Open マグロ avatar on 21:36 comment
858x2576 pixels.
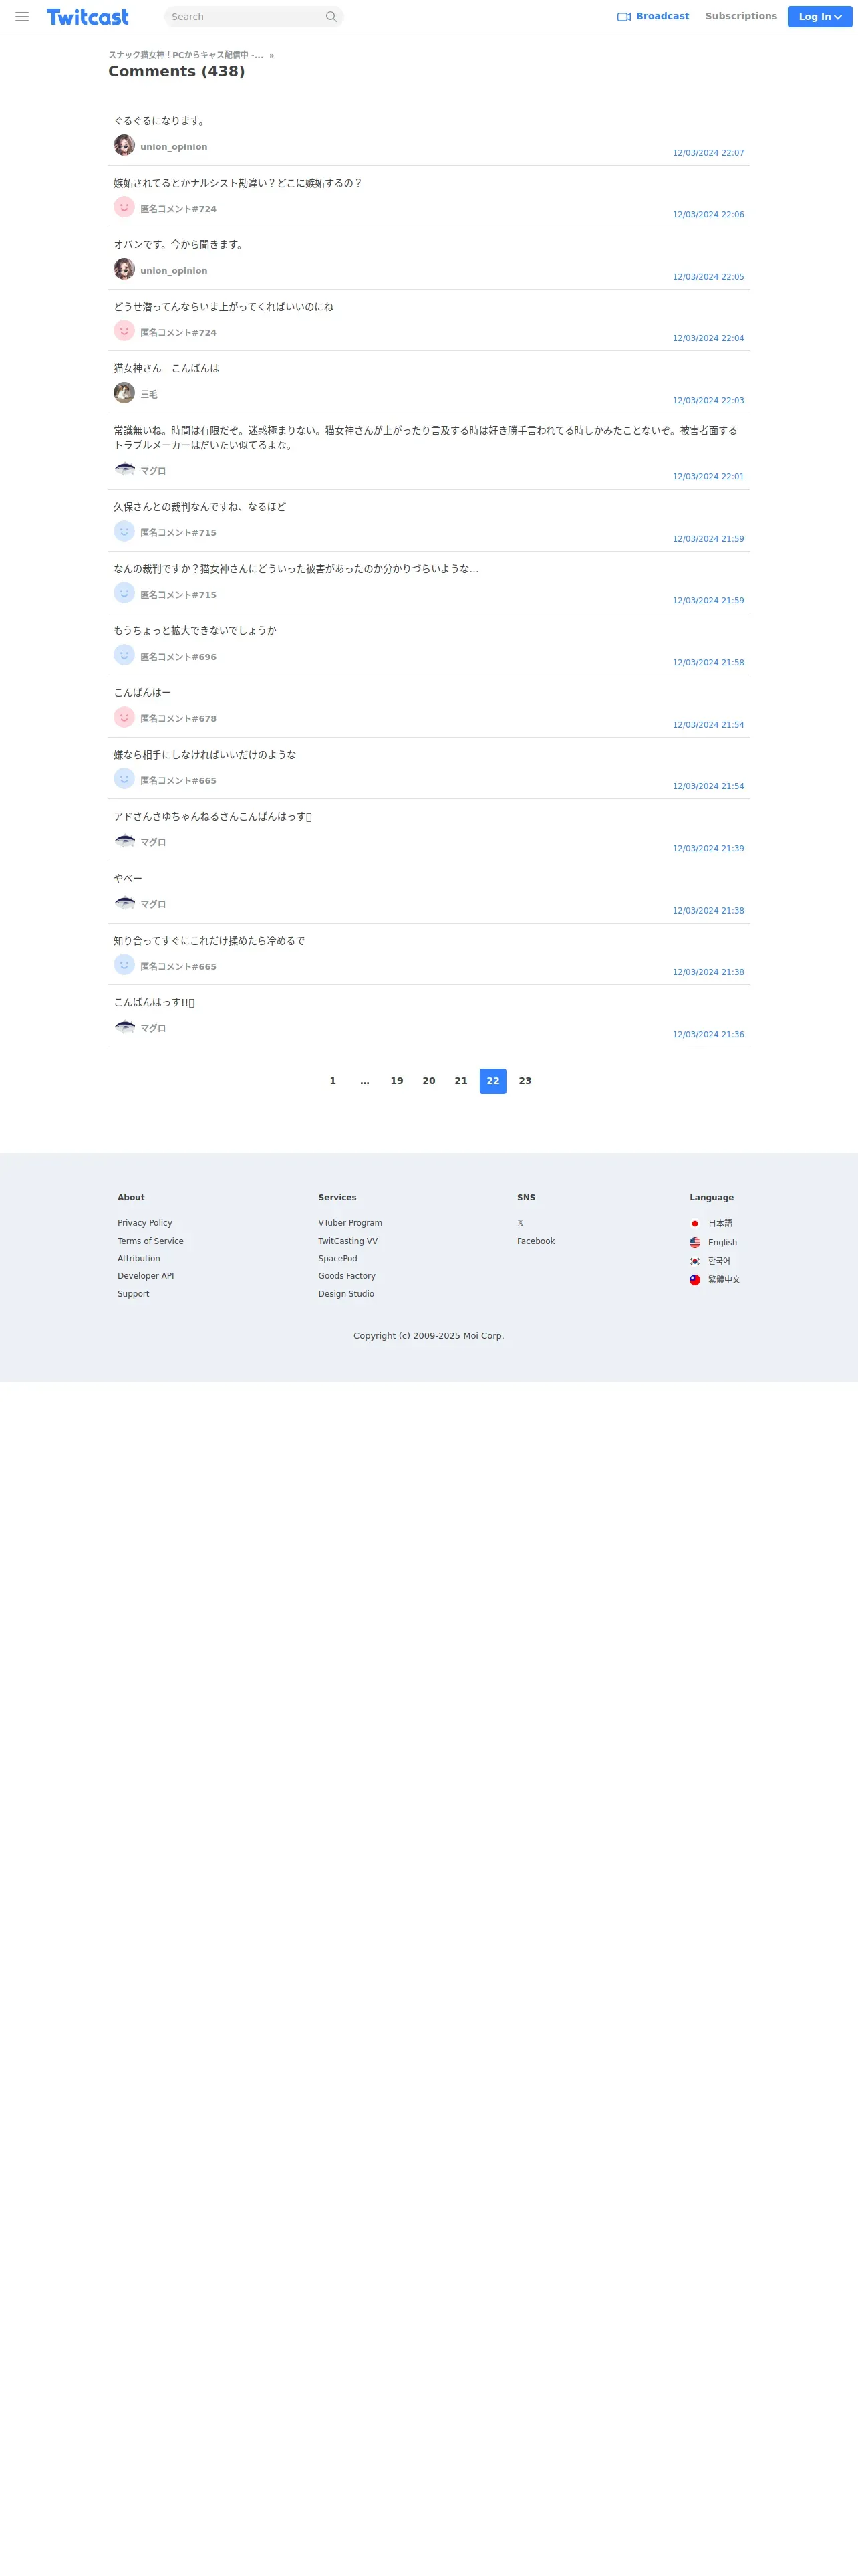click(124, 1027)
